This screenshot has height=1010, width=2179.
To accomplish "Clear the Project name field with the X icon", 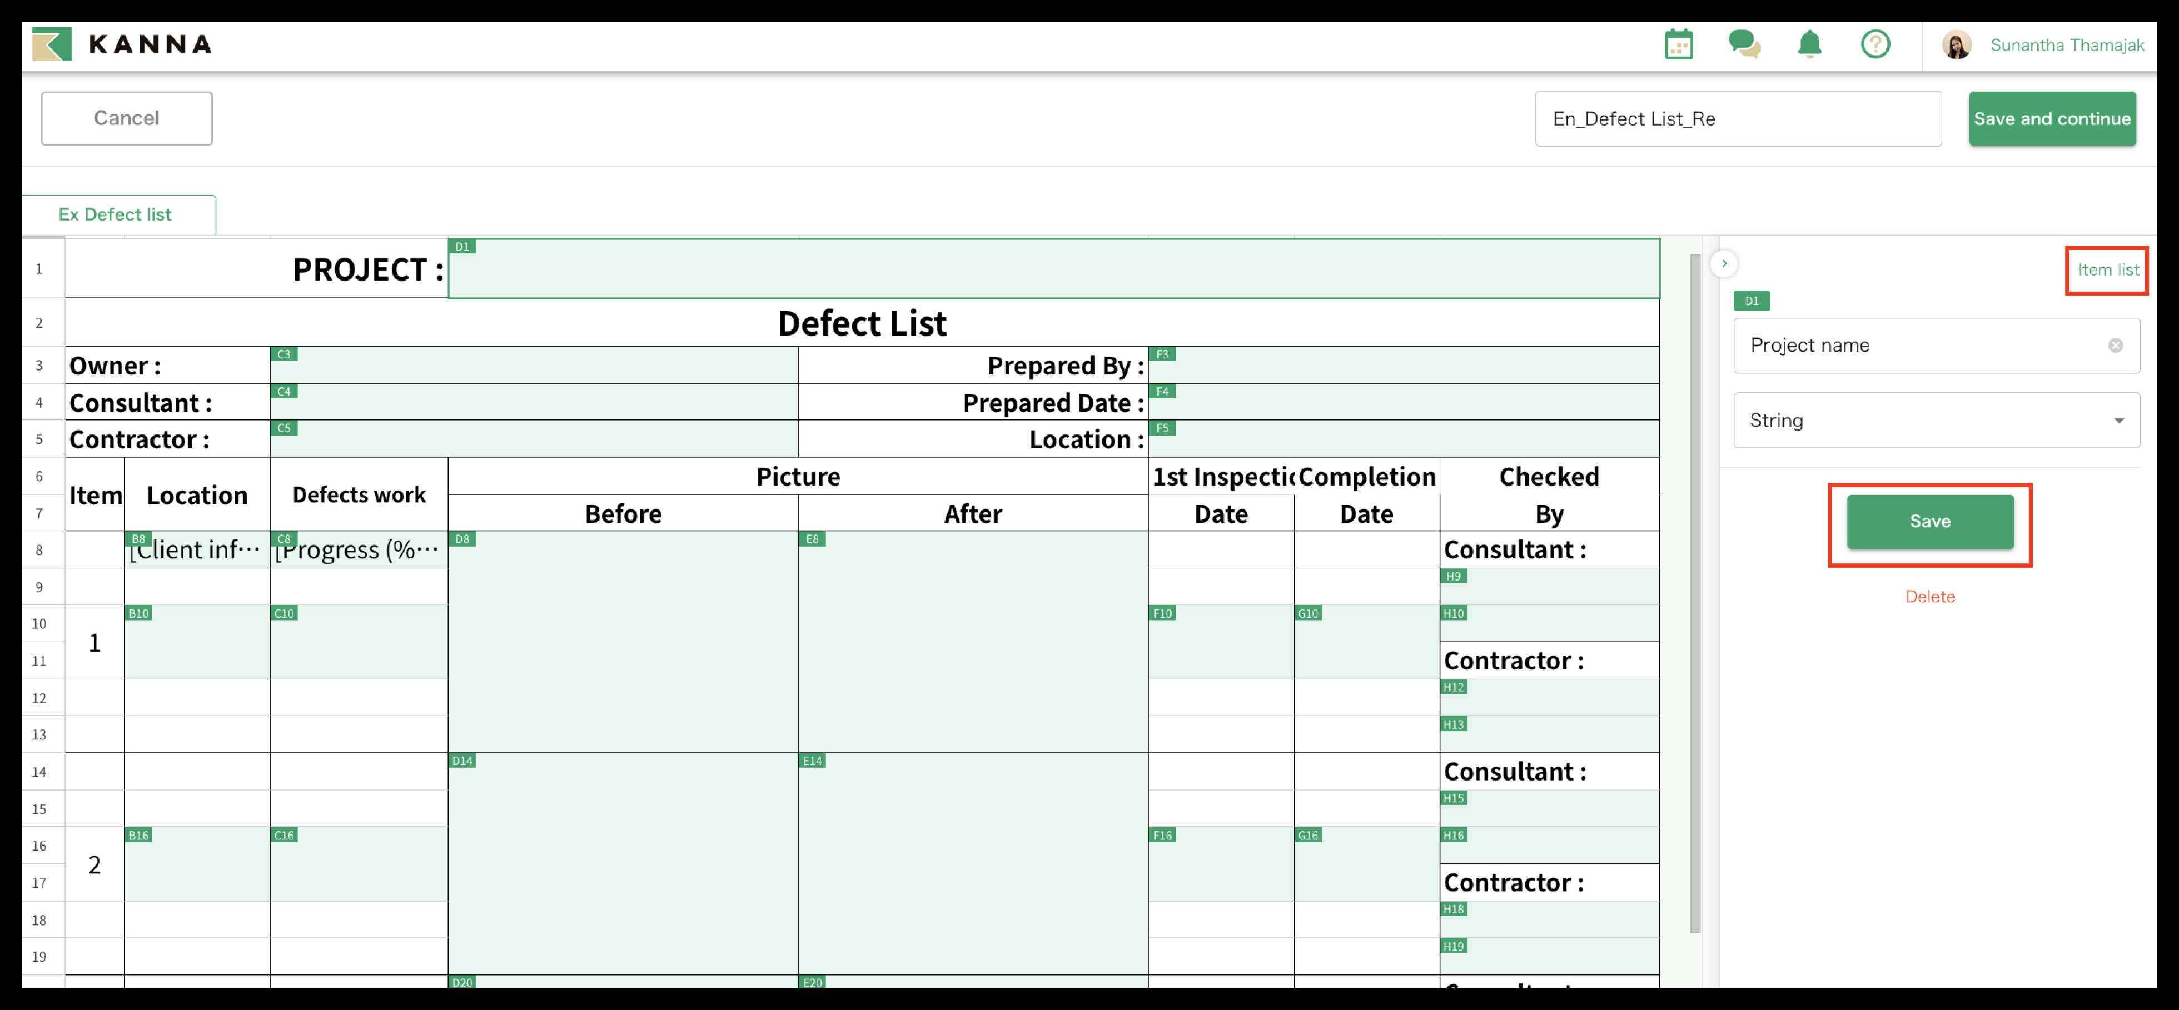I will (2115, 346).
